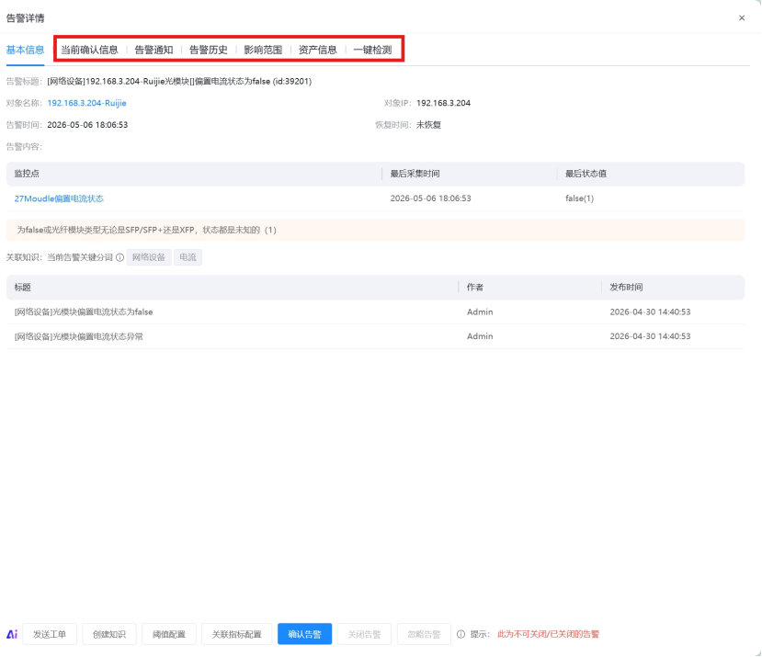Viewport: 762px width, 657px height.
Task: Switch to the 基本信息 tab
Action: click(x=25, y=50)
